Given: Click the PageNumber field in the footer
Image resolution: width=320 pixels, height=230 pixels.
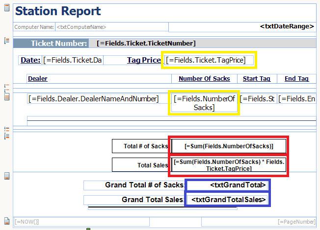Looking at the screenshot, I should click(x=296, y=222).
